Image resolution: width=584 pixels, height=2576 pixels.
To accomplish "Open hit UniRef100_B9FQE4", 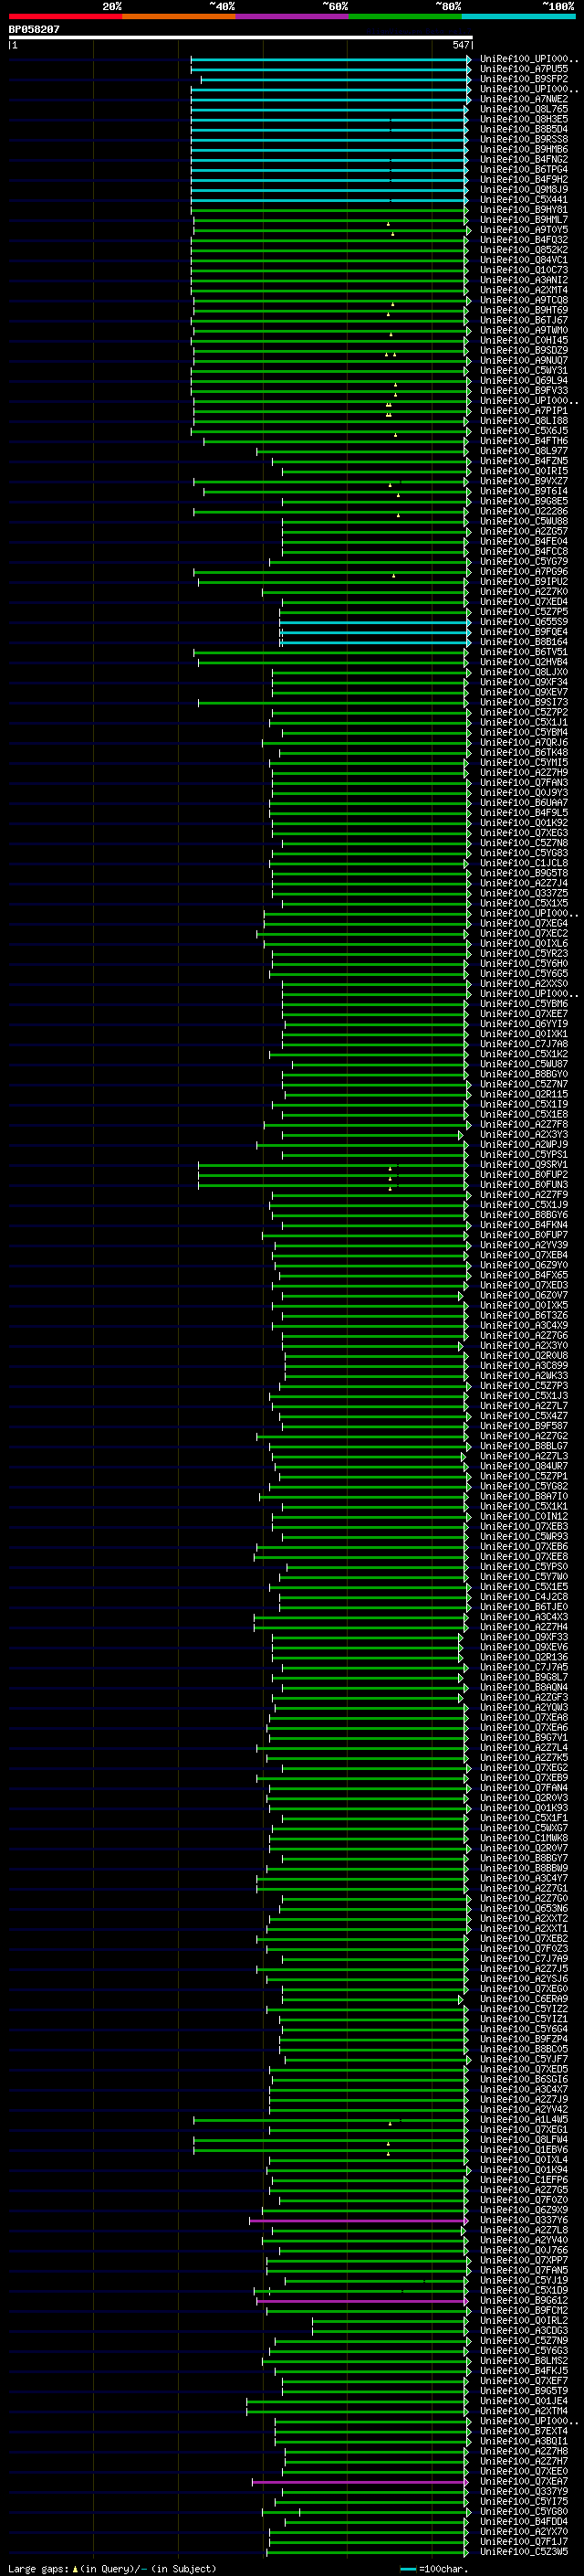I will (523, 632).
